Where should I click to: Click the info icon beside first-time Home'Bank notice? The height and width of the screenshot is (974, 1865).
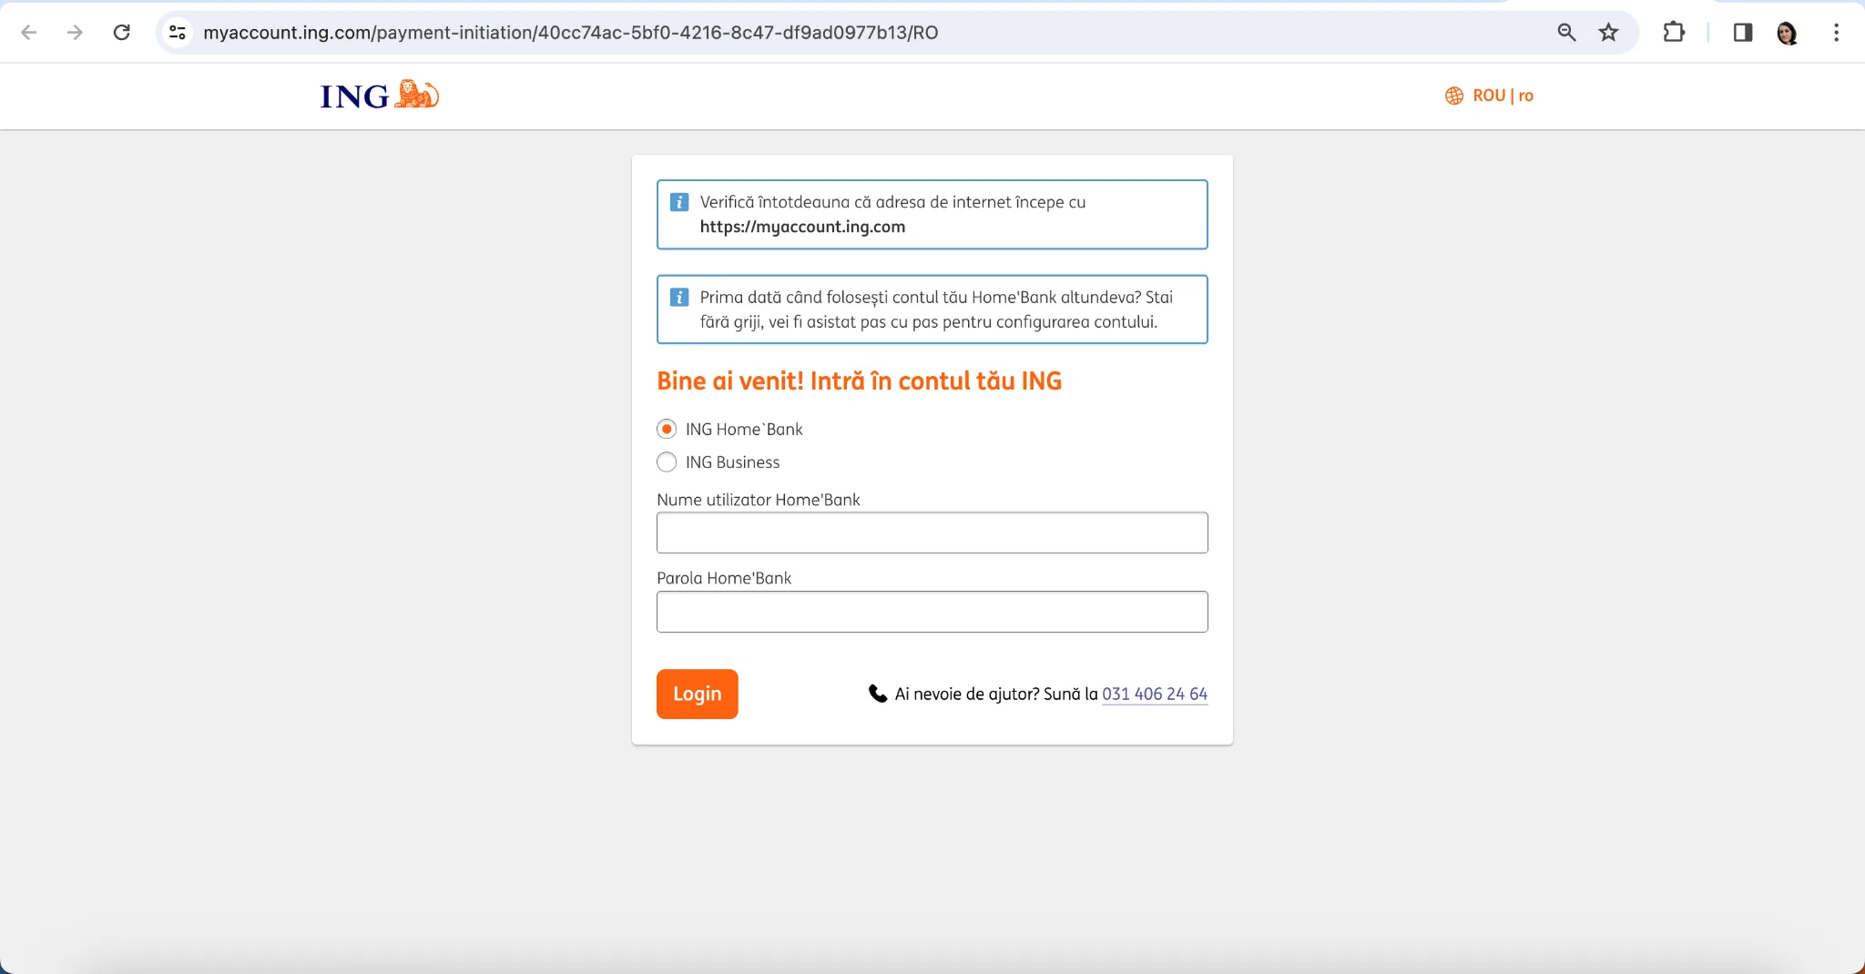(x=679, y=297)
